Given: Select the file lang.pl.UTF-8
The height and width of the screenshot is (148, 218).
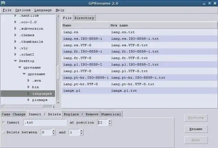Looking at the screenshot, I should 139,71.
